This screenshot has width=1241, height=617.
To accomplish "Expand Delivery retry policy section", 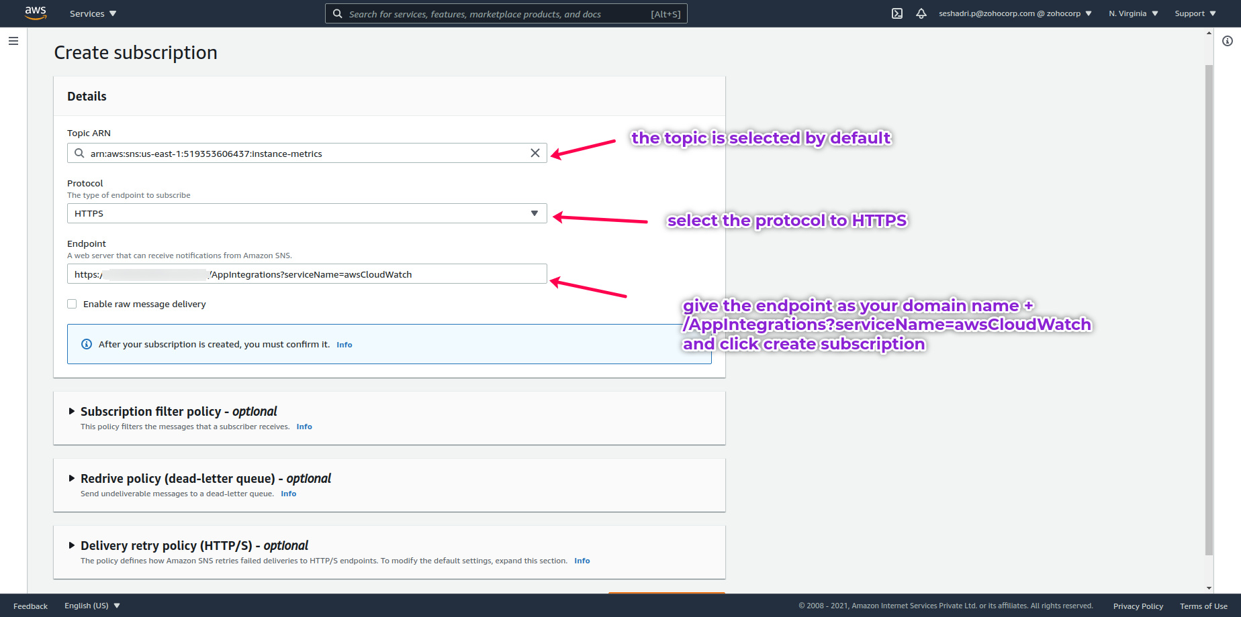I will [x=72, y=545].
